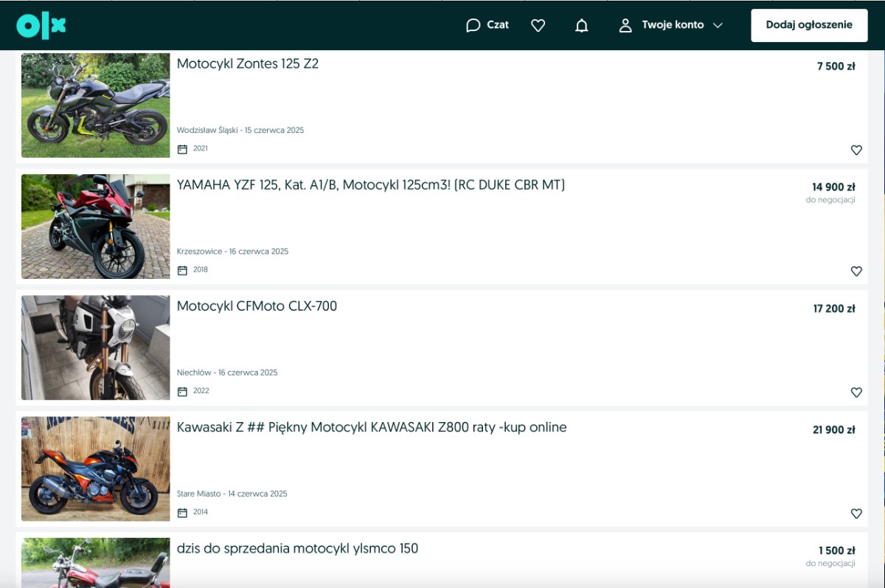Open dzis do sprzedania motocykl ylsmco 150
Image resolution: width=885 pixels, height=588 pixels.
coord(297,548)
